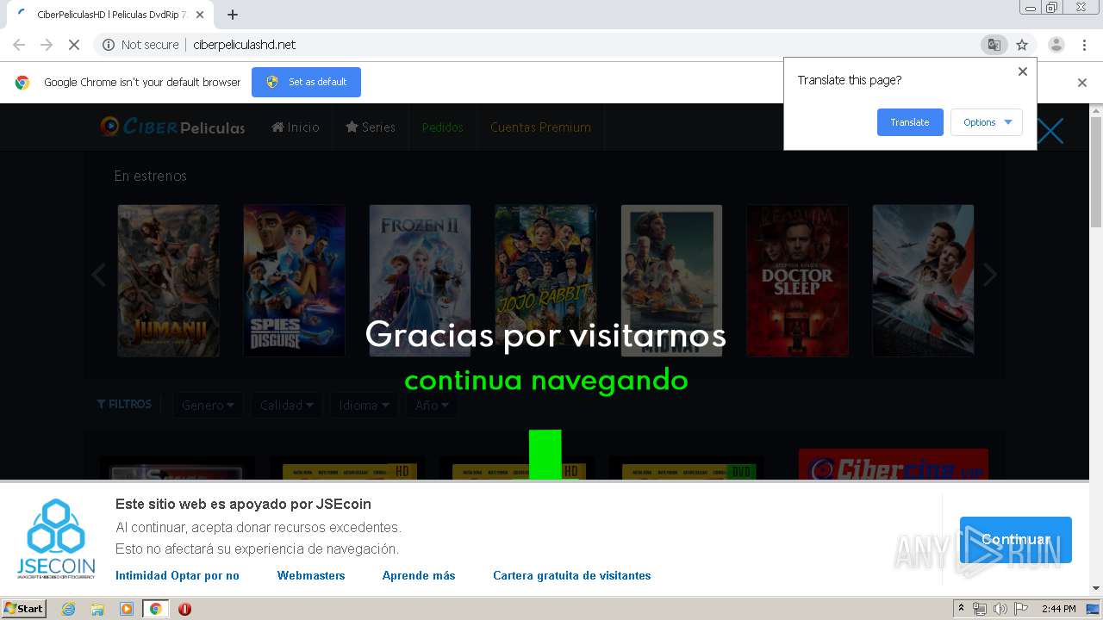Set Chrome as default browser
This screenshot has height=620, width=1103.
point(306,82)
